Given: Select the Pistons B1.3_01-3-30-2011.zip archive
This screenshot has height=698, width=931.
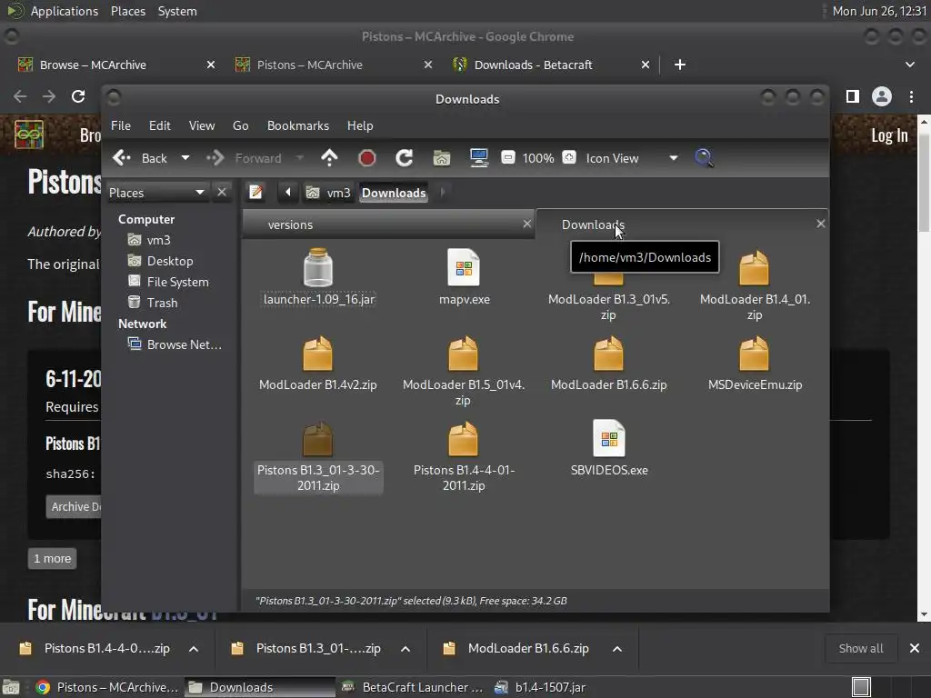Looking at the screenshot, I should [x=317, y=439].
